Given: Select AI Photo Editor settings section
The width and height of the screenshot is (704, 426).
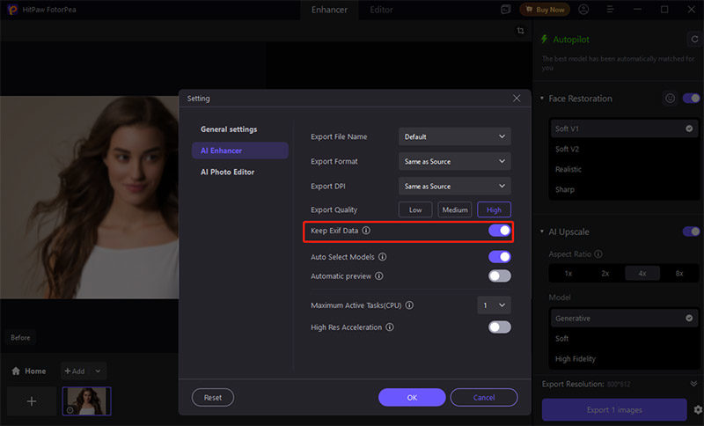Looking at the screenshot, I should point(227,172).
